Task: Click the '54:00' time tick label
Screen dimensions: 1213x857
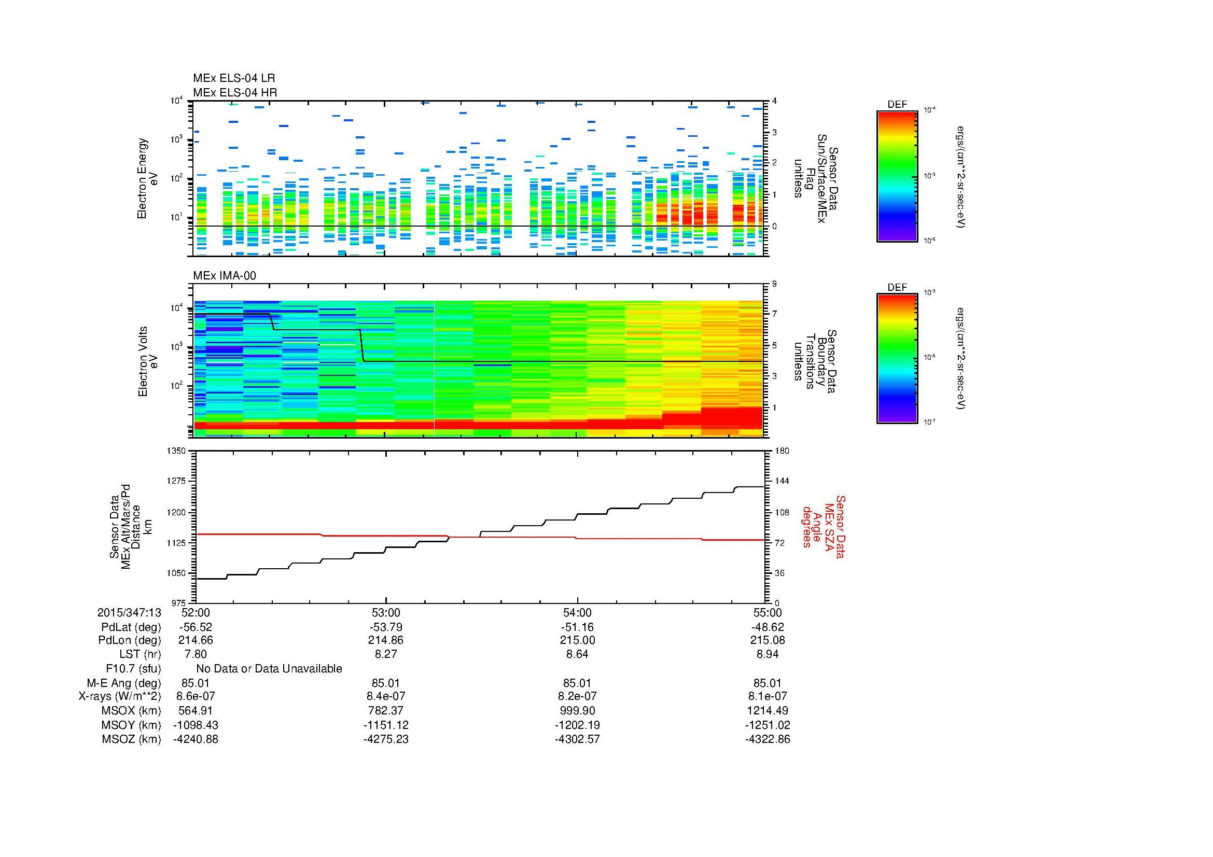Action: (x=577, y=612)
